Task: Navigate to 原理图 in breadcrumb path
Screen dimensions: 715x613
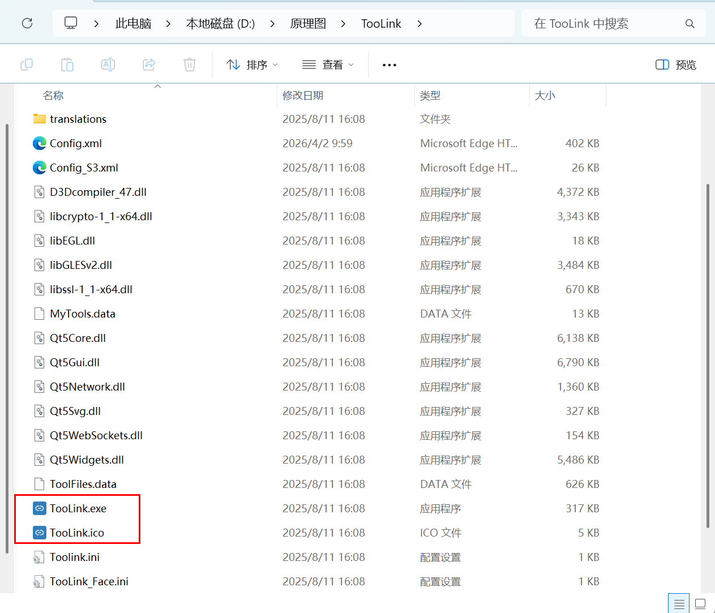Action: click(308, 24)
